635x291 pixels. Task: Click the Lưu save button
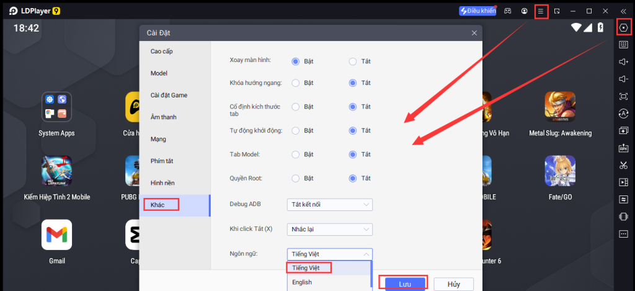click(x=404, y=284)
